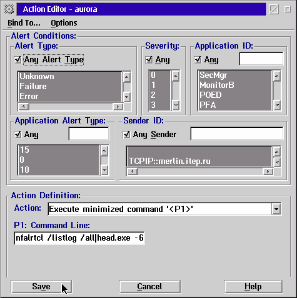Open the Bind To... menu
This screenshot has width=297, height=298.
[x=24, y=23]
